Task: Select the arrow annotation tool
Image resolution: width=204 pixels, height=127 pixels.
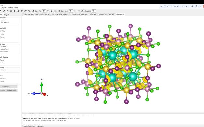Action: pos(171,6)
